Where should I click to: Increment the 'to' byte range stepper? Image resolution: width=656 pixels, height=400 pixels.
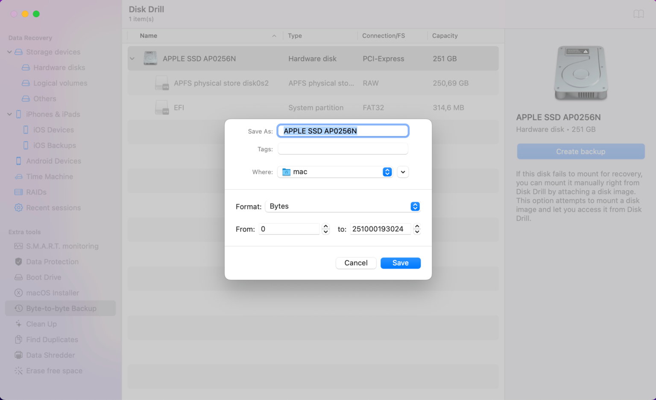click(417, 226)
